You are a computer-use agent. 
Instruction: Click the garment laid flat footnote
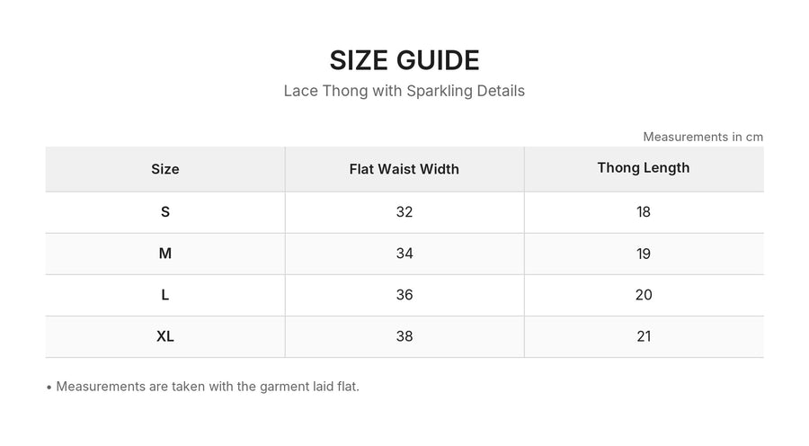208,387
